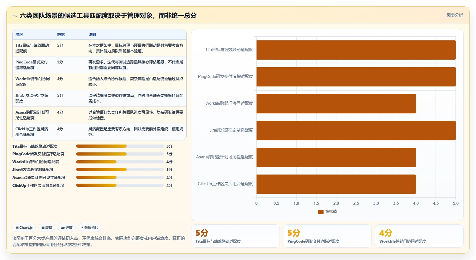Click the Worktile跨部门协同适配度 progress bar
The width and height of the screenshot is (476, 260).
(x=120, y=162)
